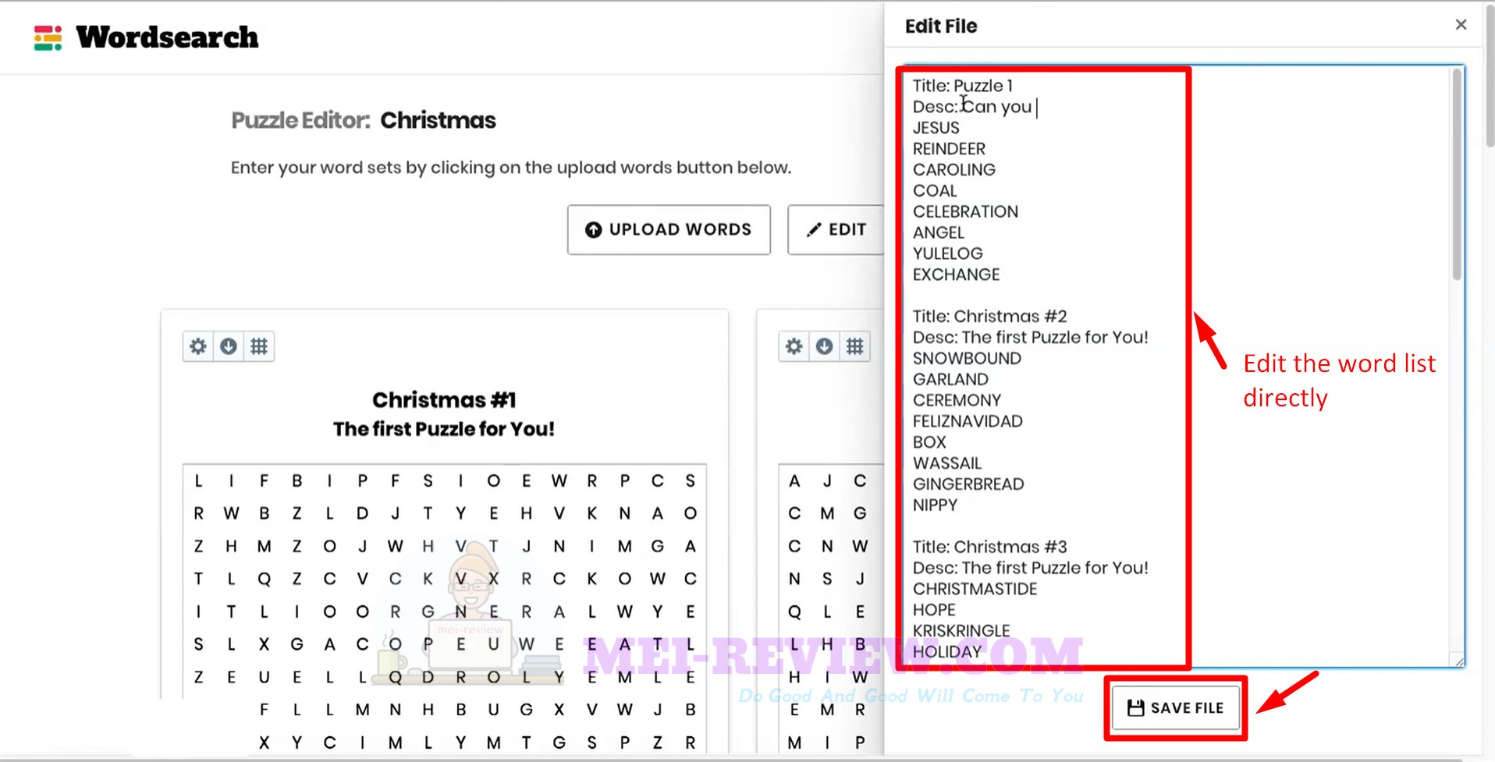Click the 'Title: Christmas #2' line in editor
The image size is (1495, 762).
[x=989, y=317]
